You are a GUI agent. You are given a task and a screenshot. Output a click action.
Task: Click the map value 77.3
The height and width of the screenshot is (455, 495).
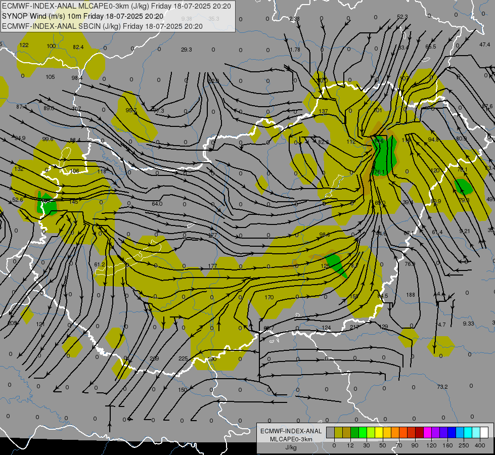159,111
